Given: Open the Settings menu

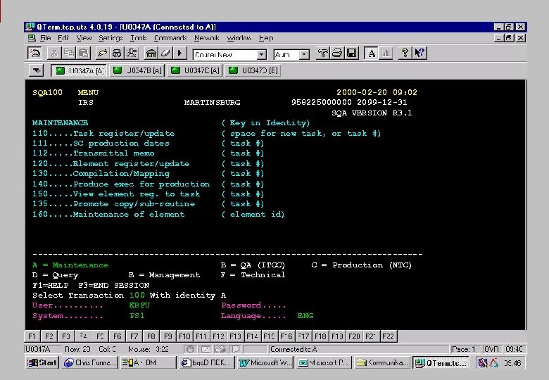Looking at the screenshot, I should click(111, 38).
